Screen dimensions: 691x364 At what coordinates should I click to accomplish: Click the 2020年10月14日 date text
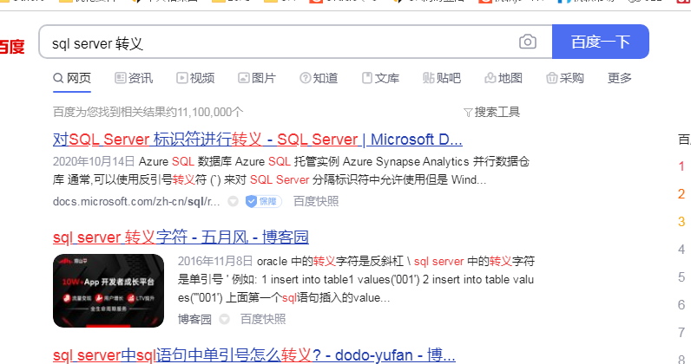click(x=94, y=161)
